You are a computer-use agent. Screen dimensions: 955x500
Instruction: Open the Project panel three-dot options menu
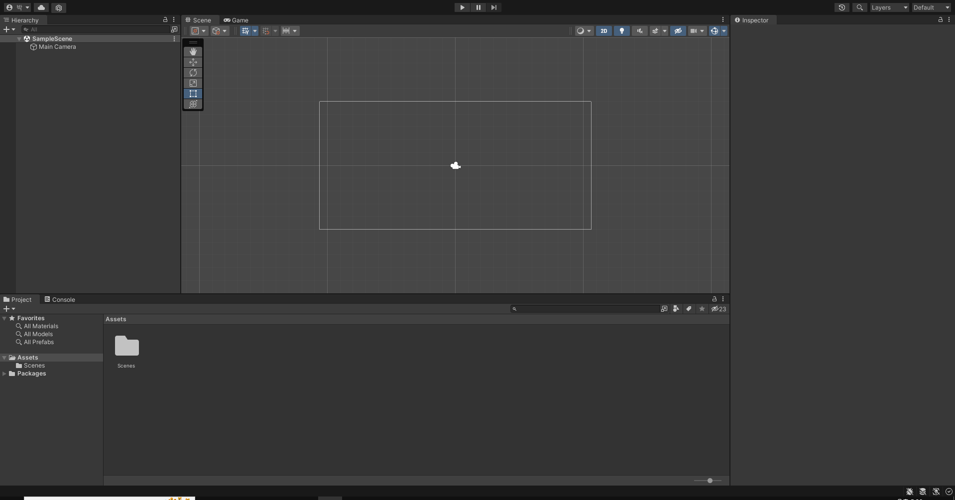pyautogui.click(x=723, y=299)
